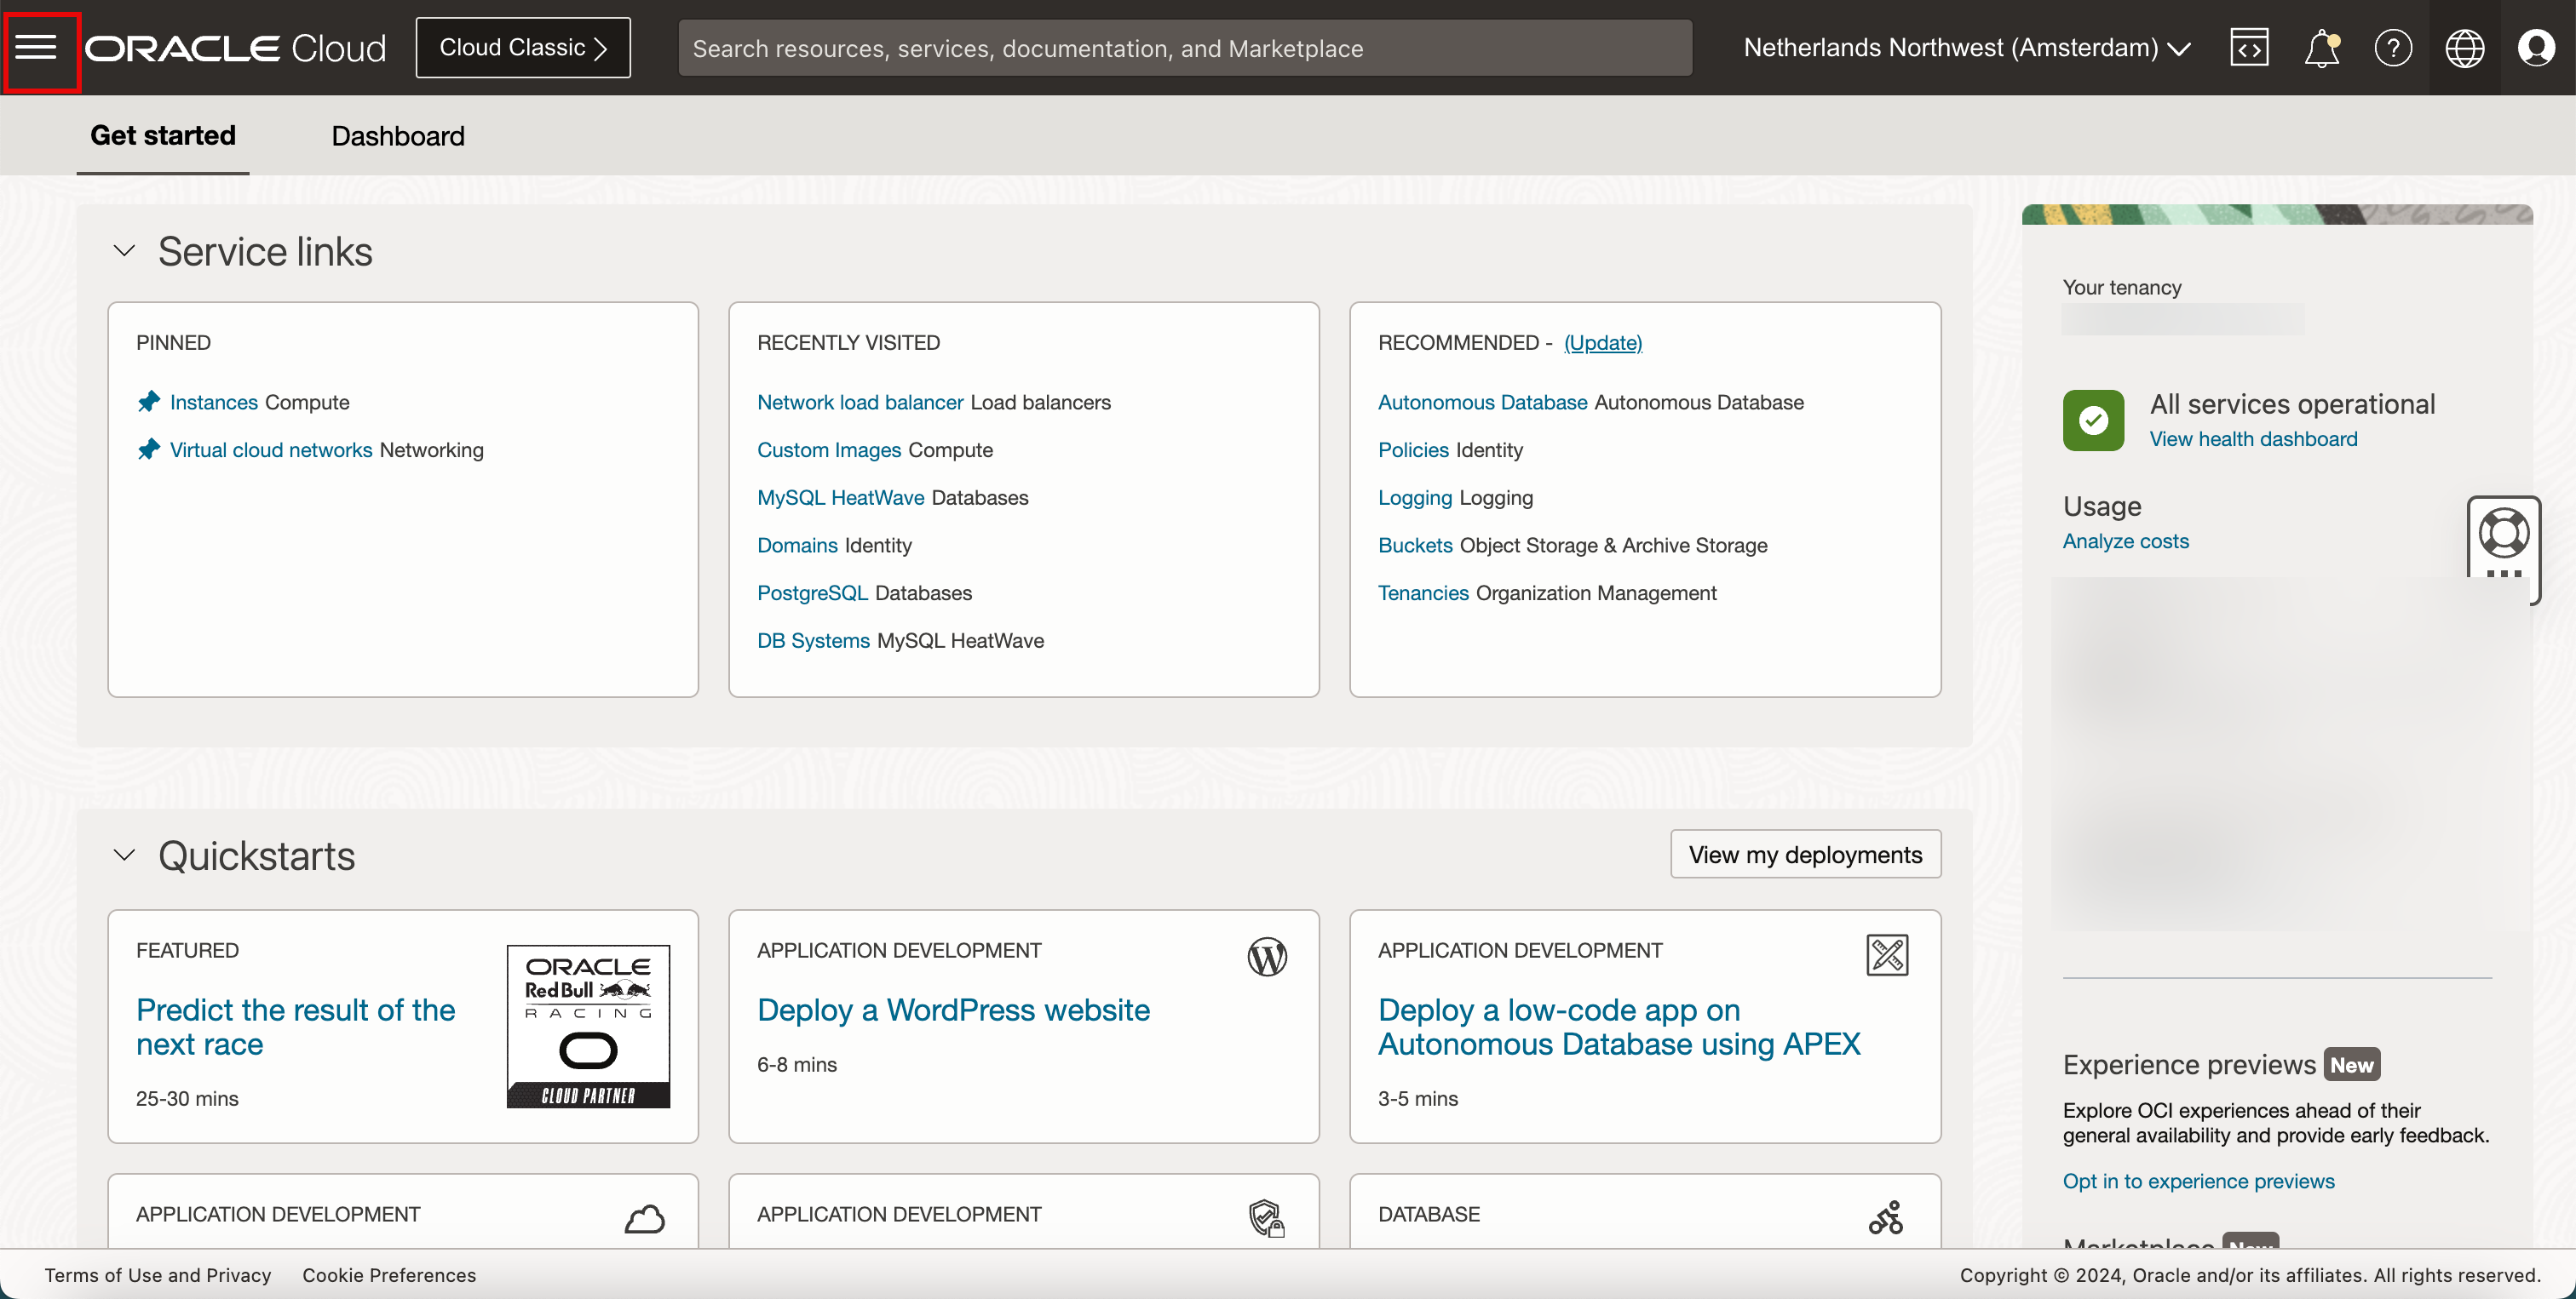Open the help question mark menu
The height and width of the screenshot is (1299, 2576).
point(2392,48)
